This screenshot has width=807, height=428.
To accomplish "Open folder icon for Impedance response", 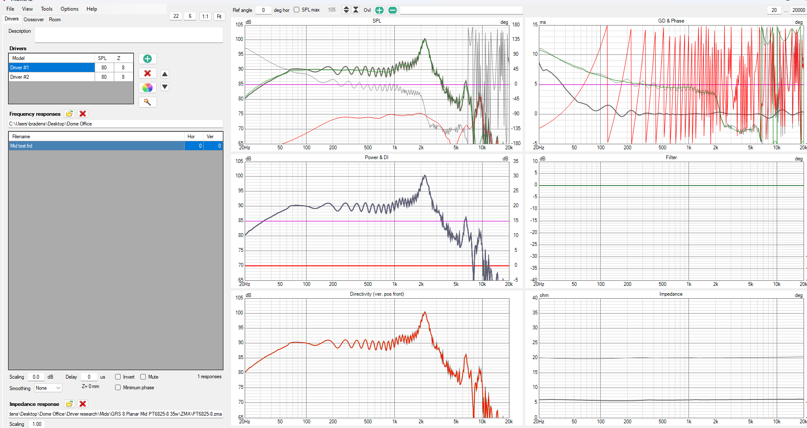I will click(x=69, y=404).
